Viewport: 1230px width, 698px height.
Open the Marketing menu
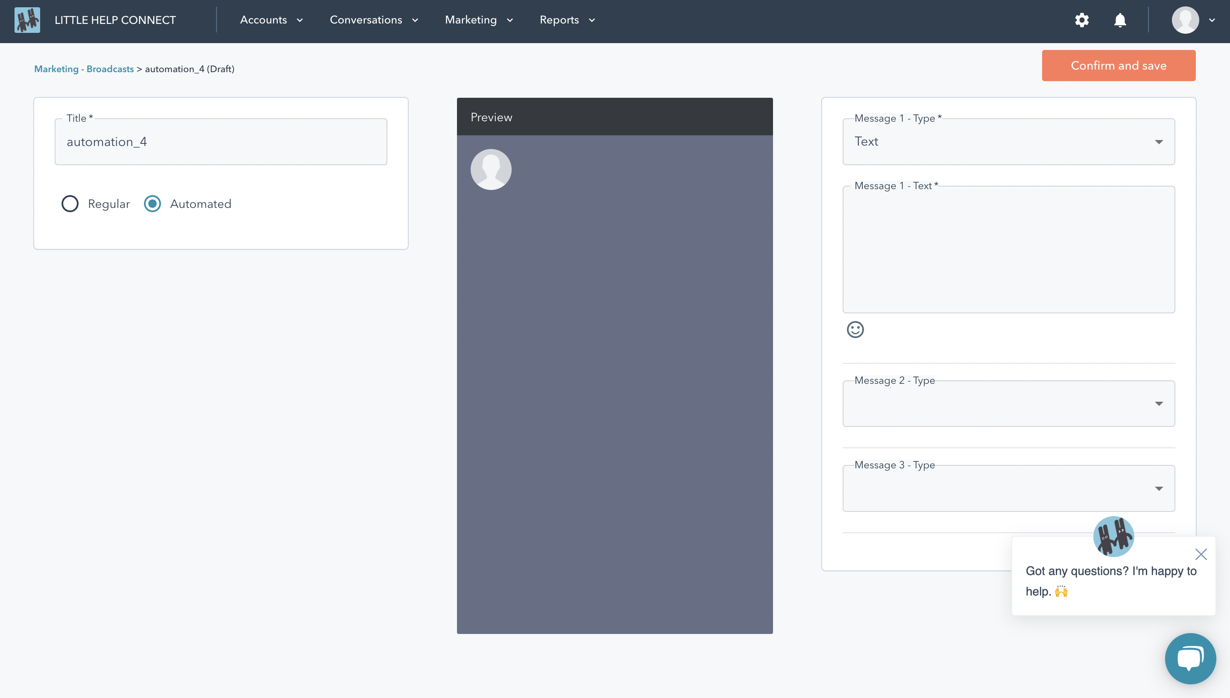pos(479,20)
